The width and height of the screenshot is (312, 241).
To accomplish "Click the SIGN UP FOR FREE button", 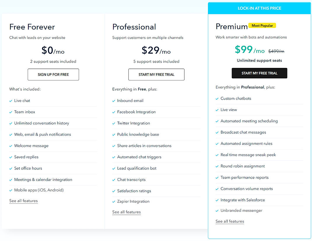I will [x=53, y=75].
